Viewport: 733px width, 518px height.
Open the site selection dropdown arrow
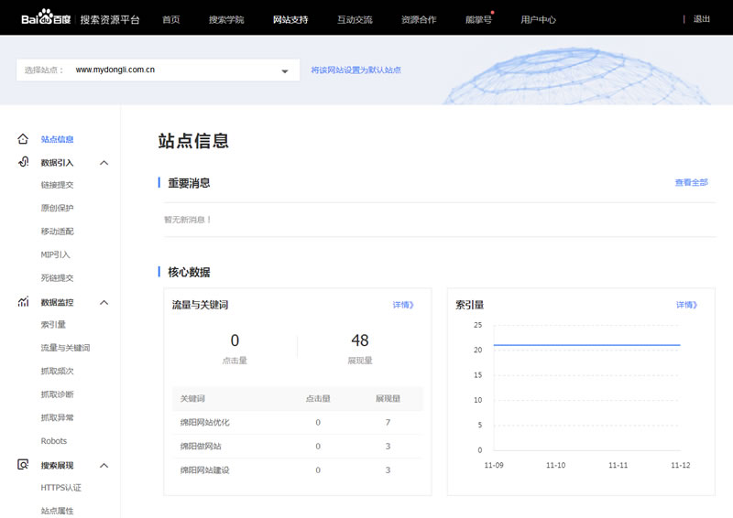pos(285,71)
